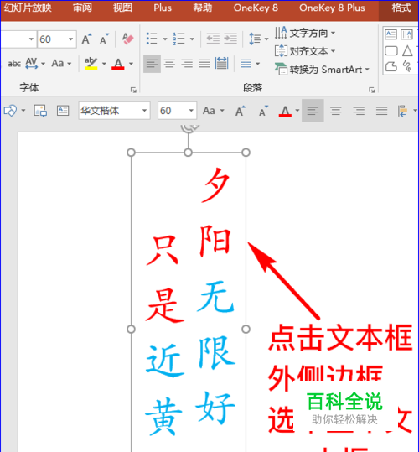Screen dimensions: 419x452
Task: Toggle justify in quick toolbar
Action: 381,111
